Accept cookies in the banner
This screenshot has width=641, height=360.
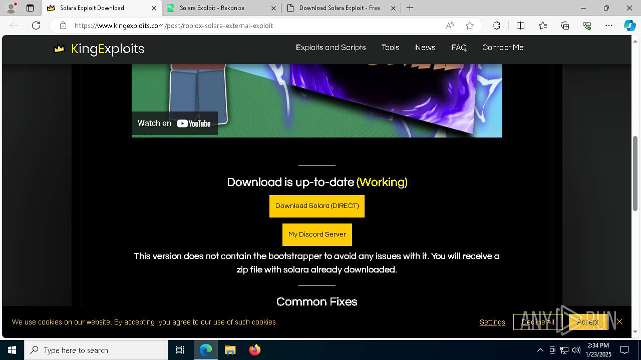pos(588,322)
